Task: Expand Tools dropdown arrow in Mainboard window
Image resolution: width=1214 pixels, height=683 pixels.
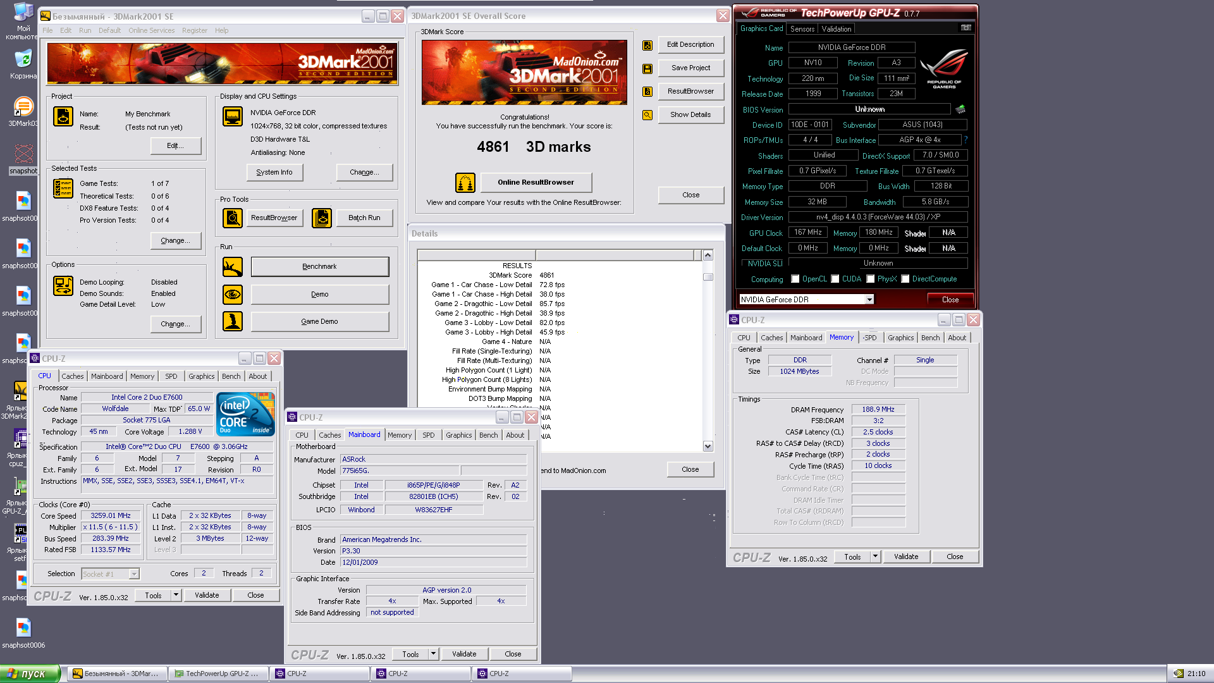Action: point(433,654)
